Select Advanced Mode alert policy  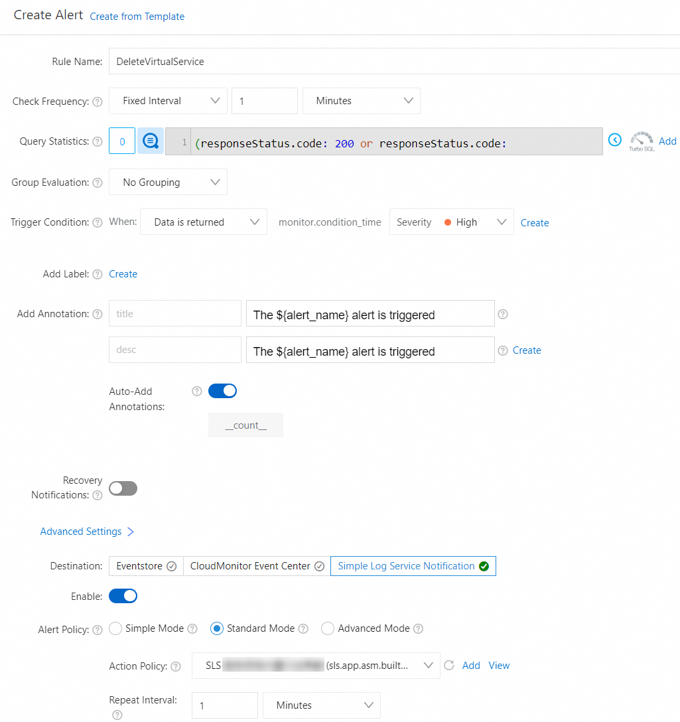point(327,628)
